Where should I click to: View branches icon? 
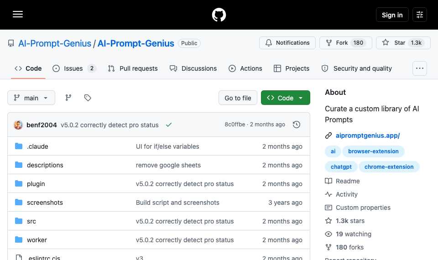(x=68, y=98)
